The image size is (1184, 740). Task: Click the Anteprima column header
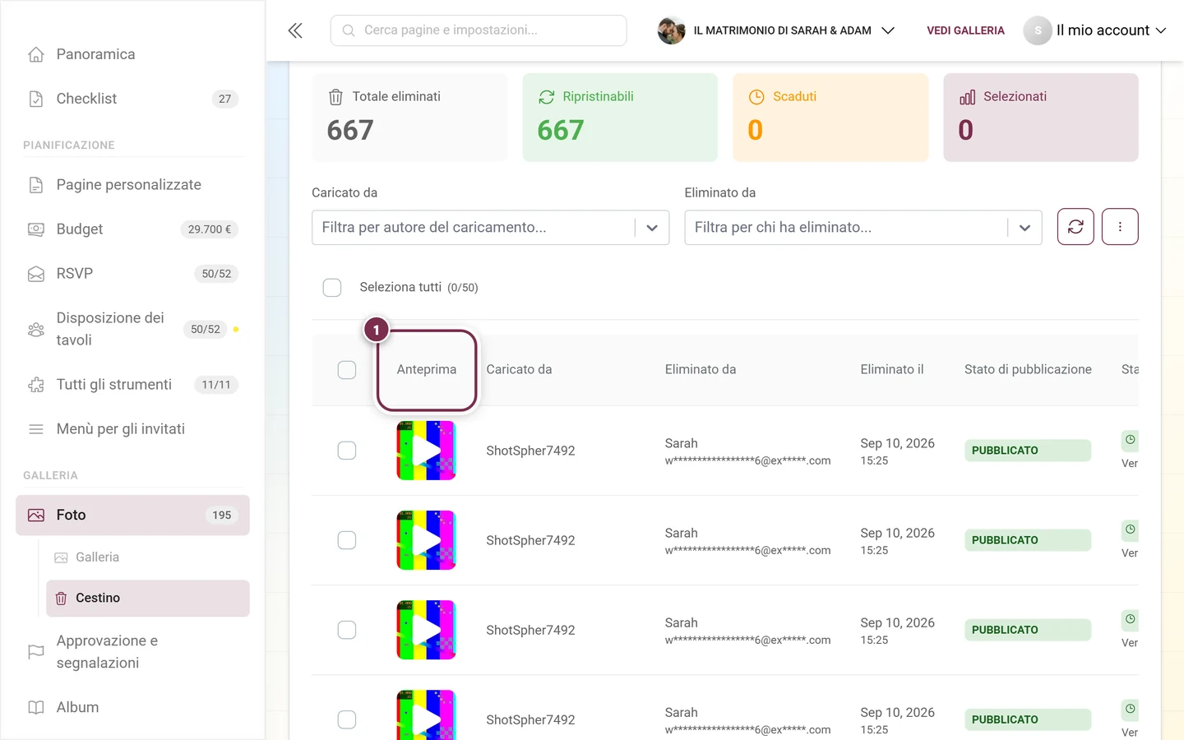(427, 370)
